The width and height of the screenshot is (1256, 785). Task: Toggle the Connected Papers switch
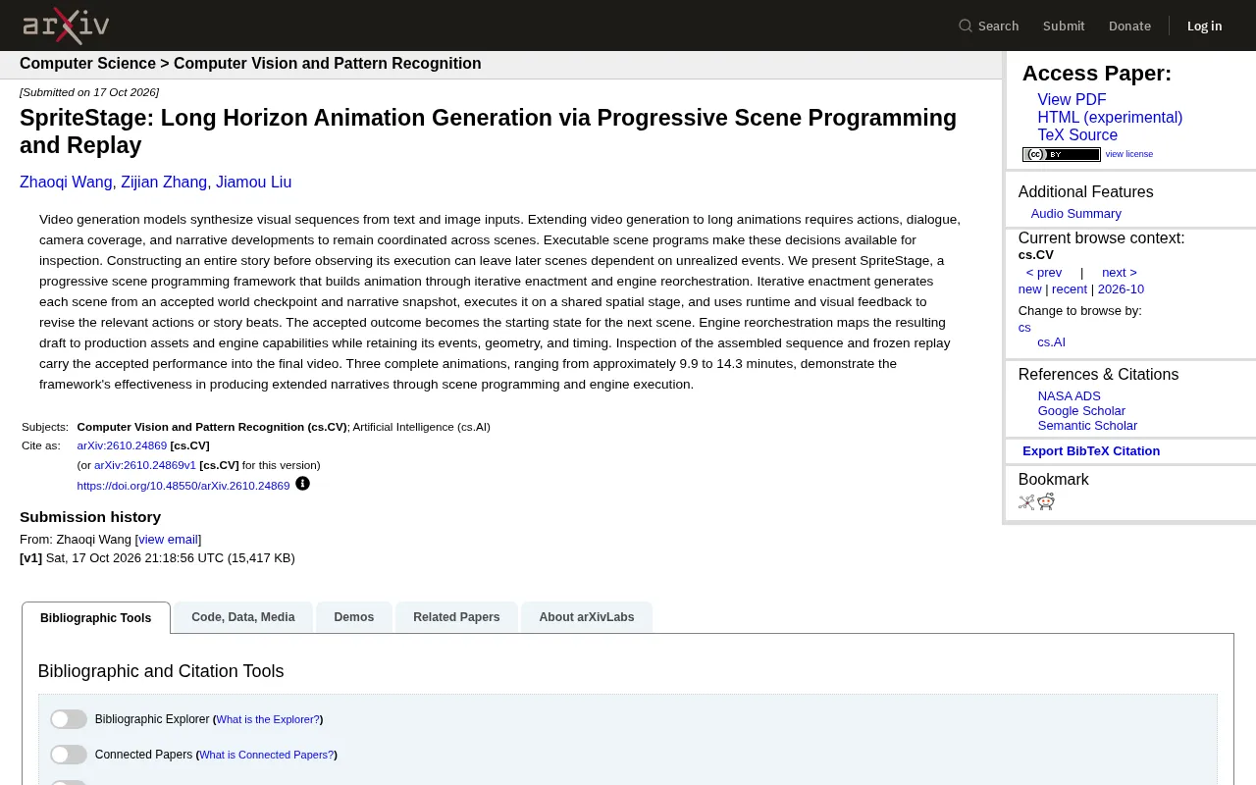69,755
